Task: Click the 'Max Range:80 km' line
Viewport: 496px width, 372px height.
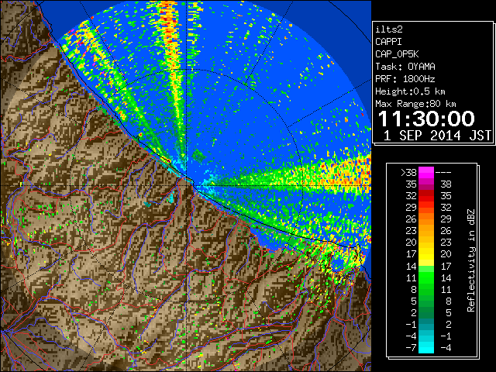Action: click(415, 104)
